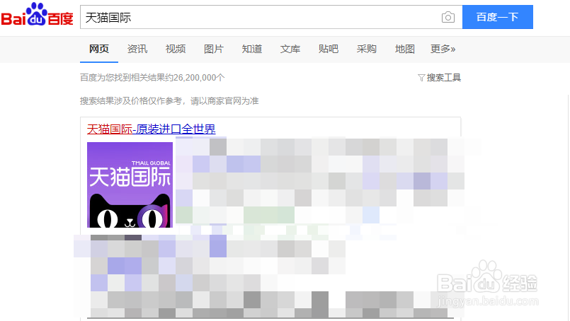Open the 采购 tab

click(367, 49)
